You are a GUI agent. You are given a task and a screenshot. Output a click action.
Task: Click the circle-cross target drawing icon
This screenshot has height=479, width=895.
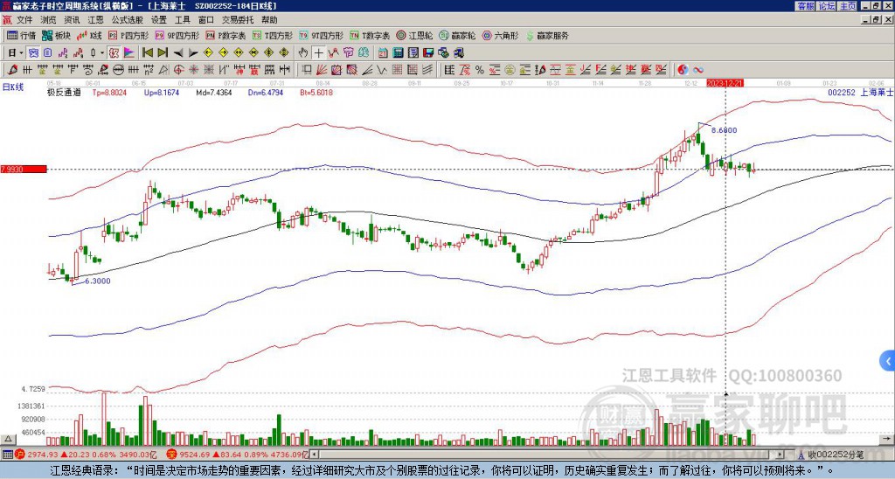(x=178, y=70)
